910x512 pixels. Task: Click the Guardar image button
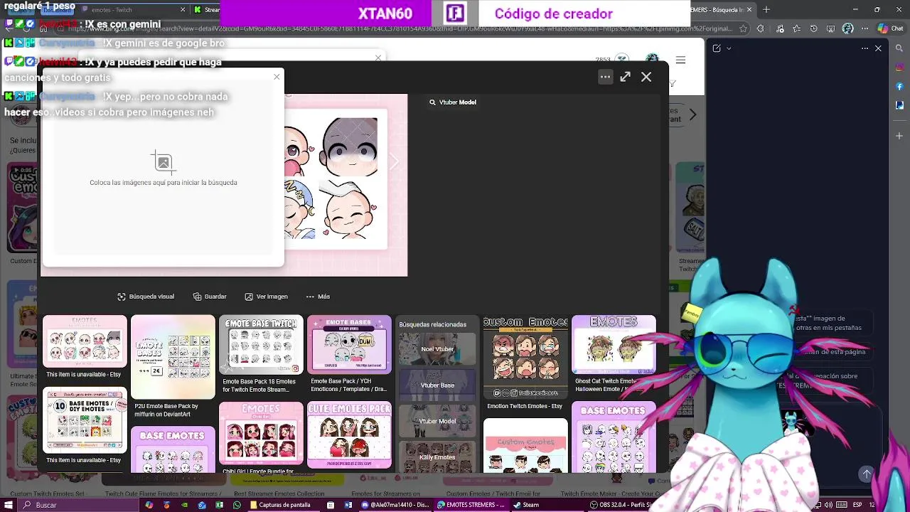210,297
